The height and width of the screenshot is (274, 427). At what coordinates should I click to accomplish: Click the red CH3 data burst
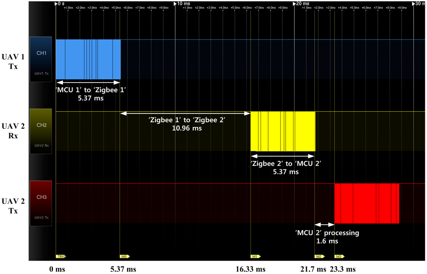tap(367, 204)
